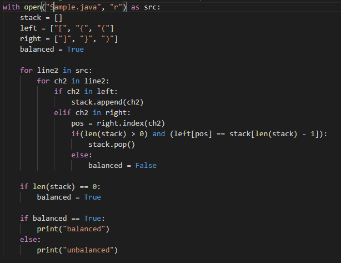
Task: Click '- 1' at the end of the stack index
Action: (308, 134)
